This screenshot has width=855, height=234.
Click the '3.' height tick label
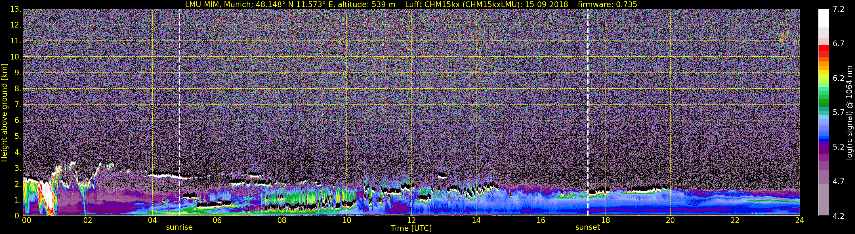coord(18,168)
